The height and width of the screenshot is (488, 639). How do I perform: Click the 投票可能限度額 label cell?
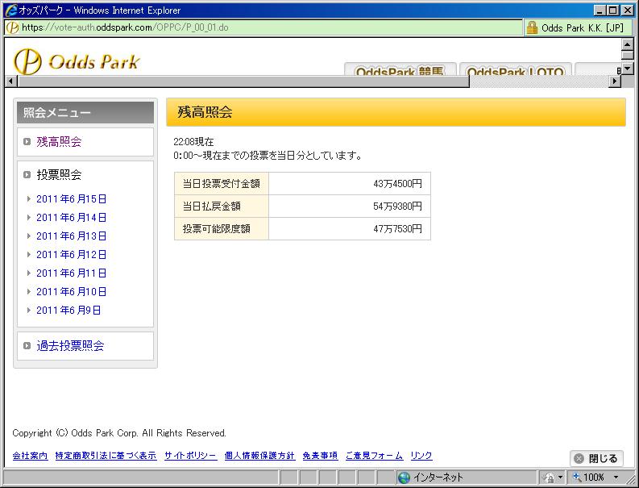222,229
